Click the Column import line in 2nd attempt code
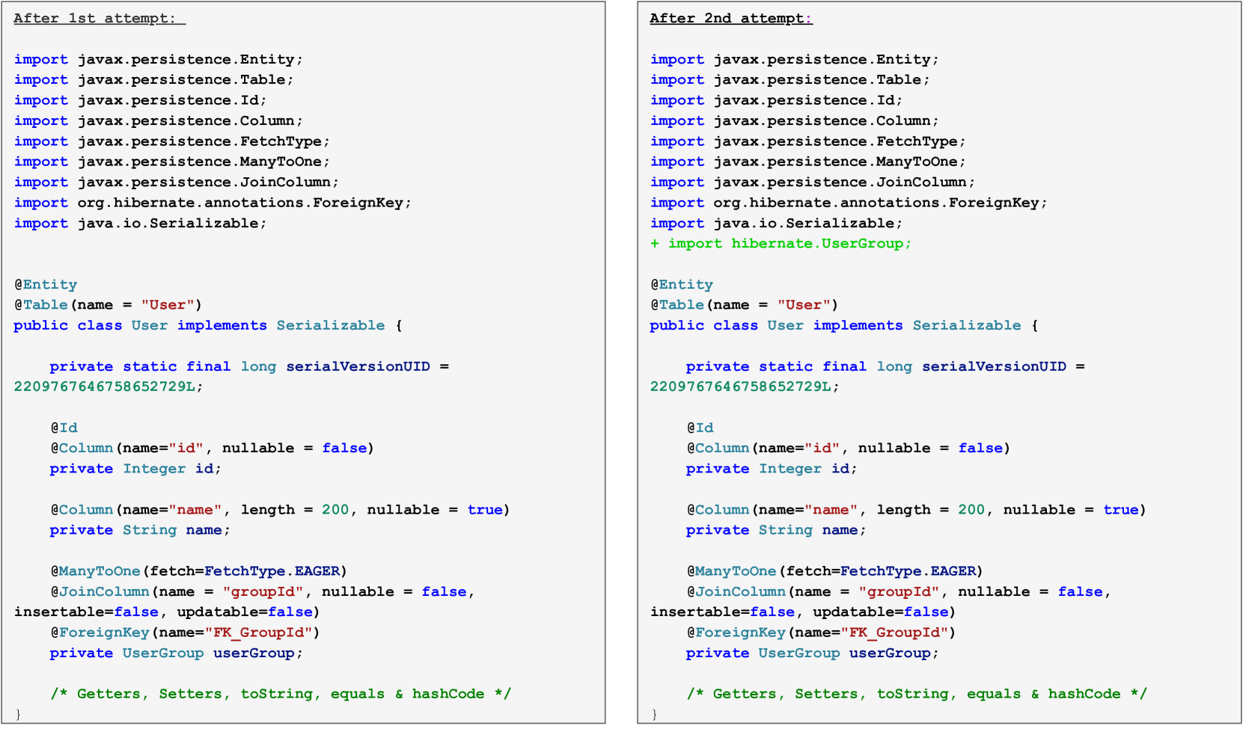1243x729 pixels. [795, 120]
